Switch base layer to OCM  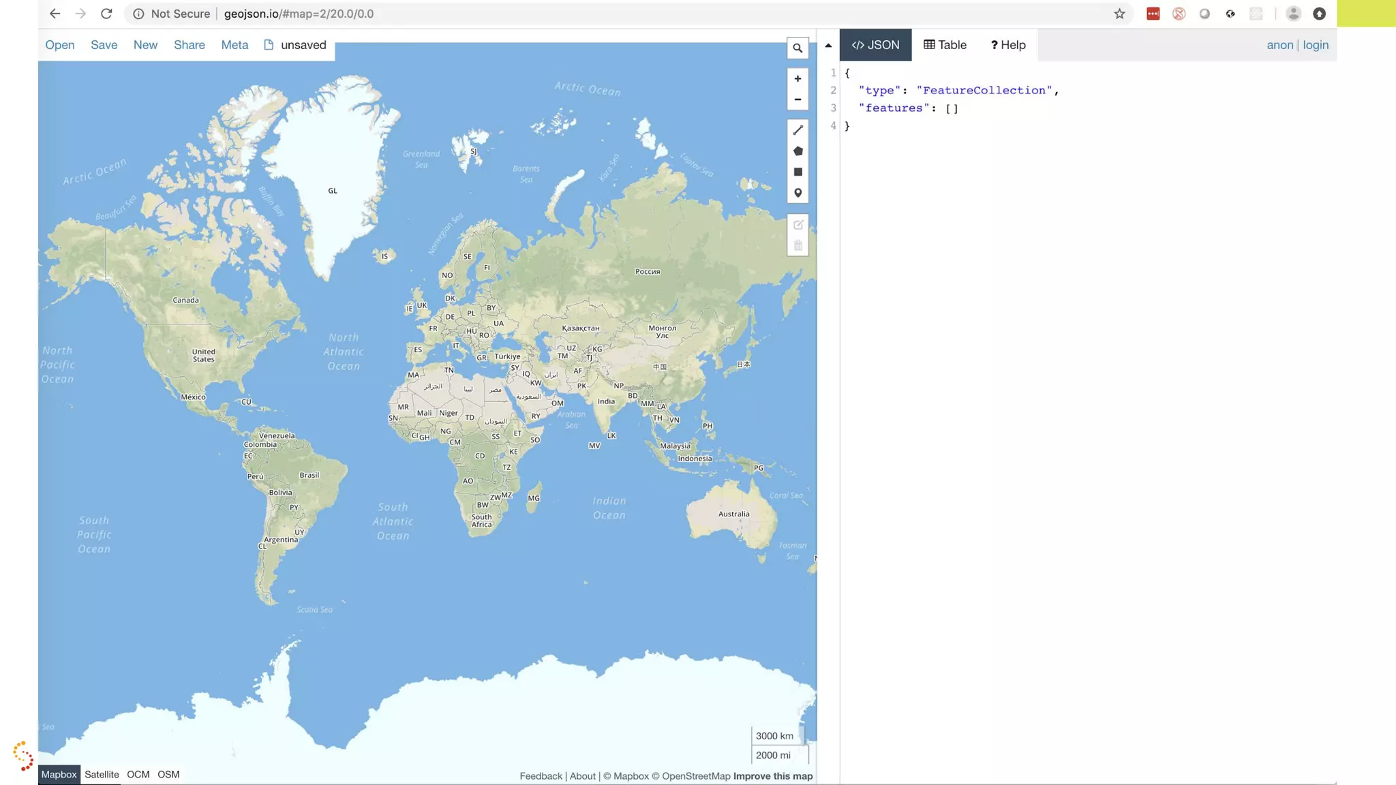point(138,775)
